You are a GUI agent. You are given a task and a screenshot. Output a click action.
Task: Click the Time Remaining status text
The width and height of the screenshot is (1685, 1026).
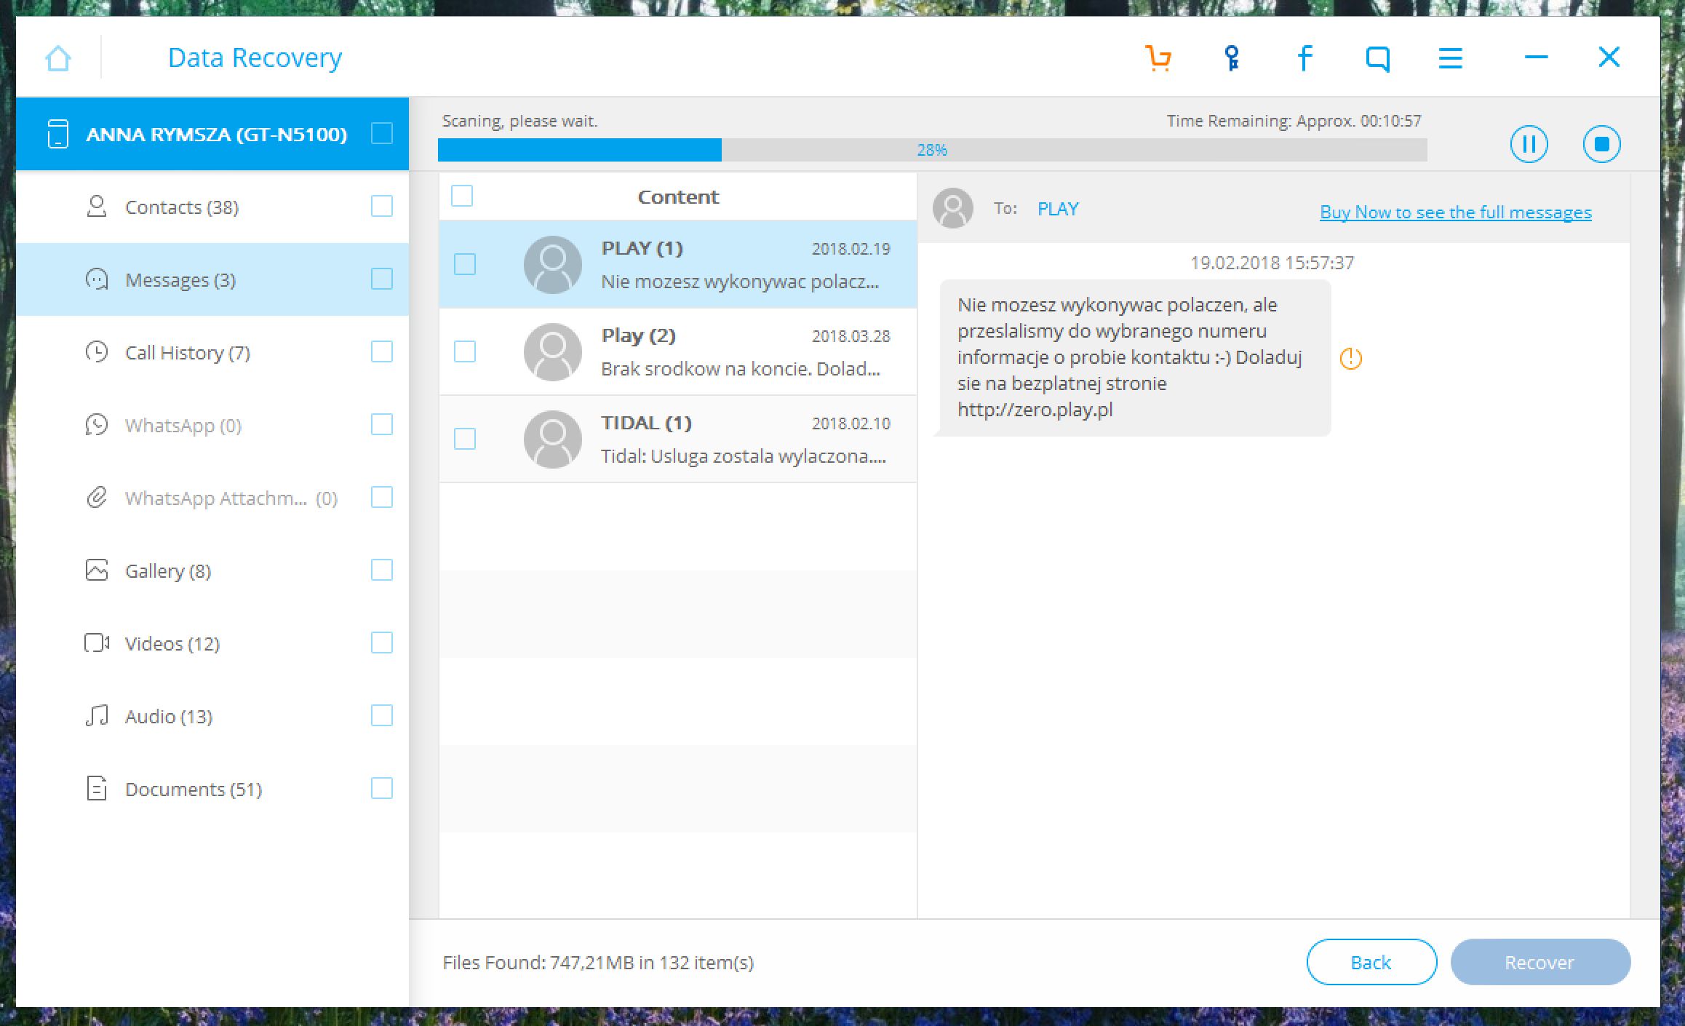(x=1294, y=121)
